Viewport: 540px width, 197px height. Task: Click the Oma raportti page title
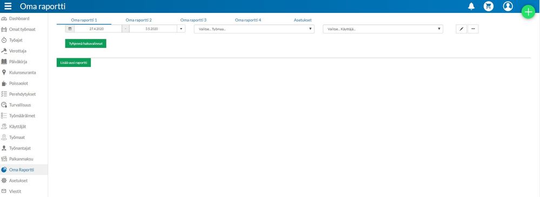pyautogui.click(x=43, y=6)
